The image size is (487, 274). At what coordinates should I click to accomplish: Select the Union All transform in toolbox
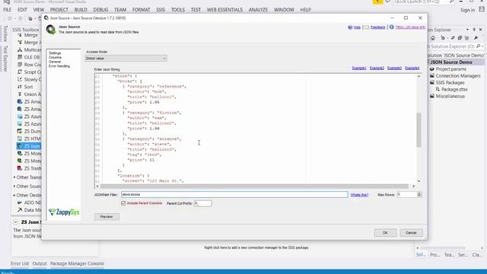29,94
